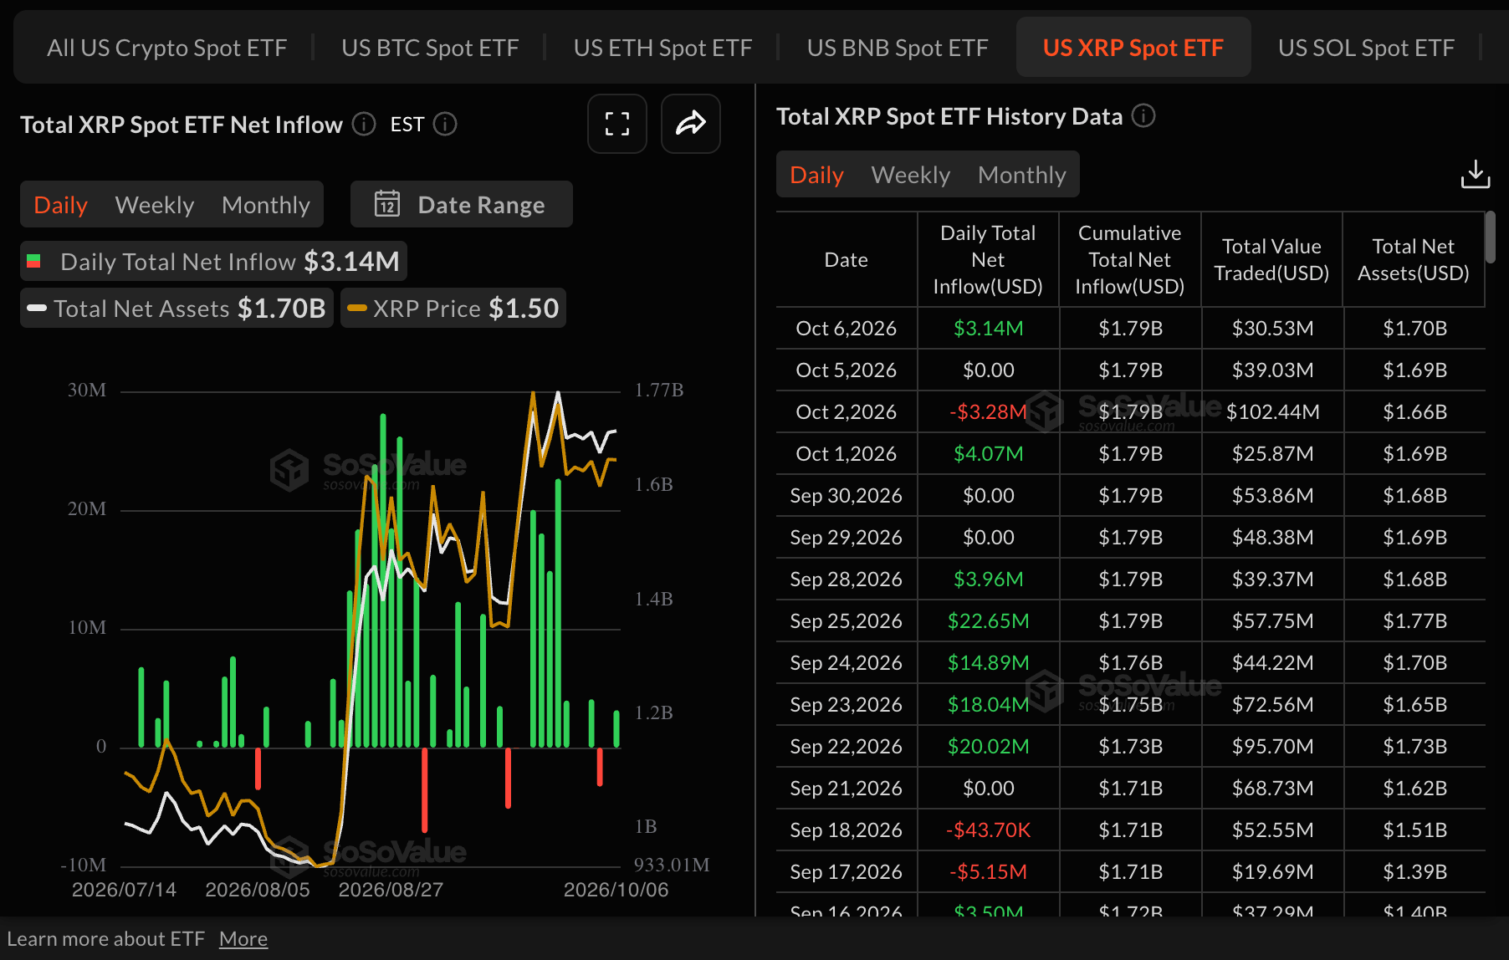
Task: Click the $22.65M inflow on Sep 25
Action: point(988,621)
